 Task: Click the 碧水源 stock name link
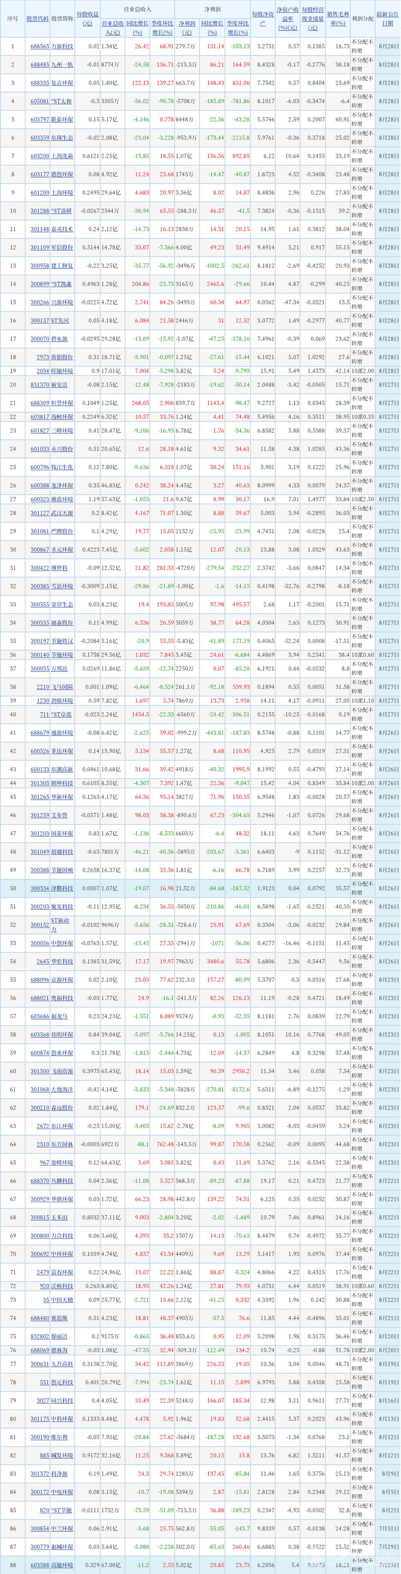click(x=59, y=339)
